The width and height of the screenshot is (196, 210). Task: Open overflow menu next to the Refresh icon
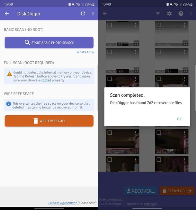click(93, 13)
